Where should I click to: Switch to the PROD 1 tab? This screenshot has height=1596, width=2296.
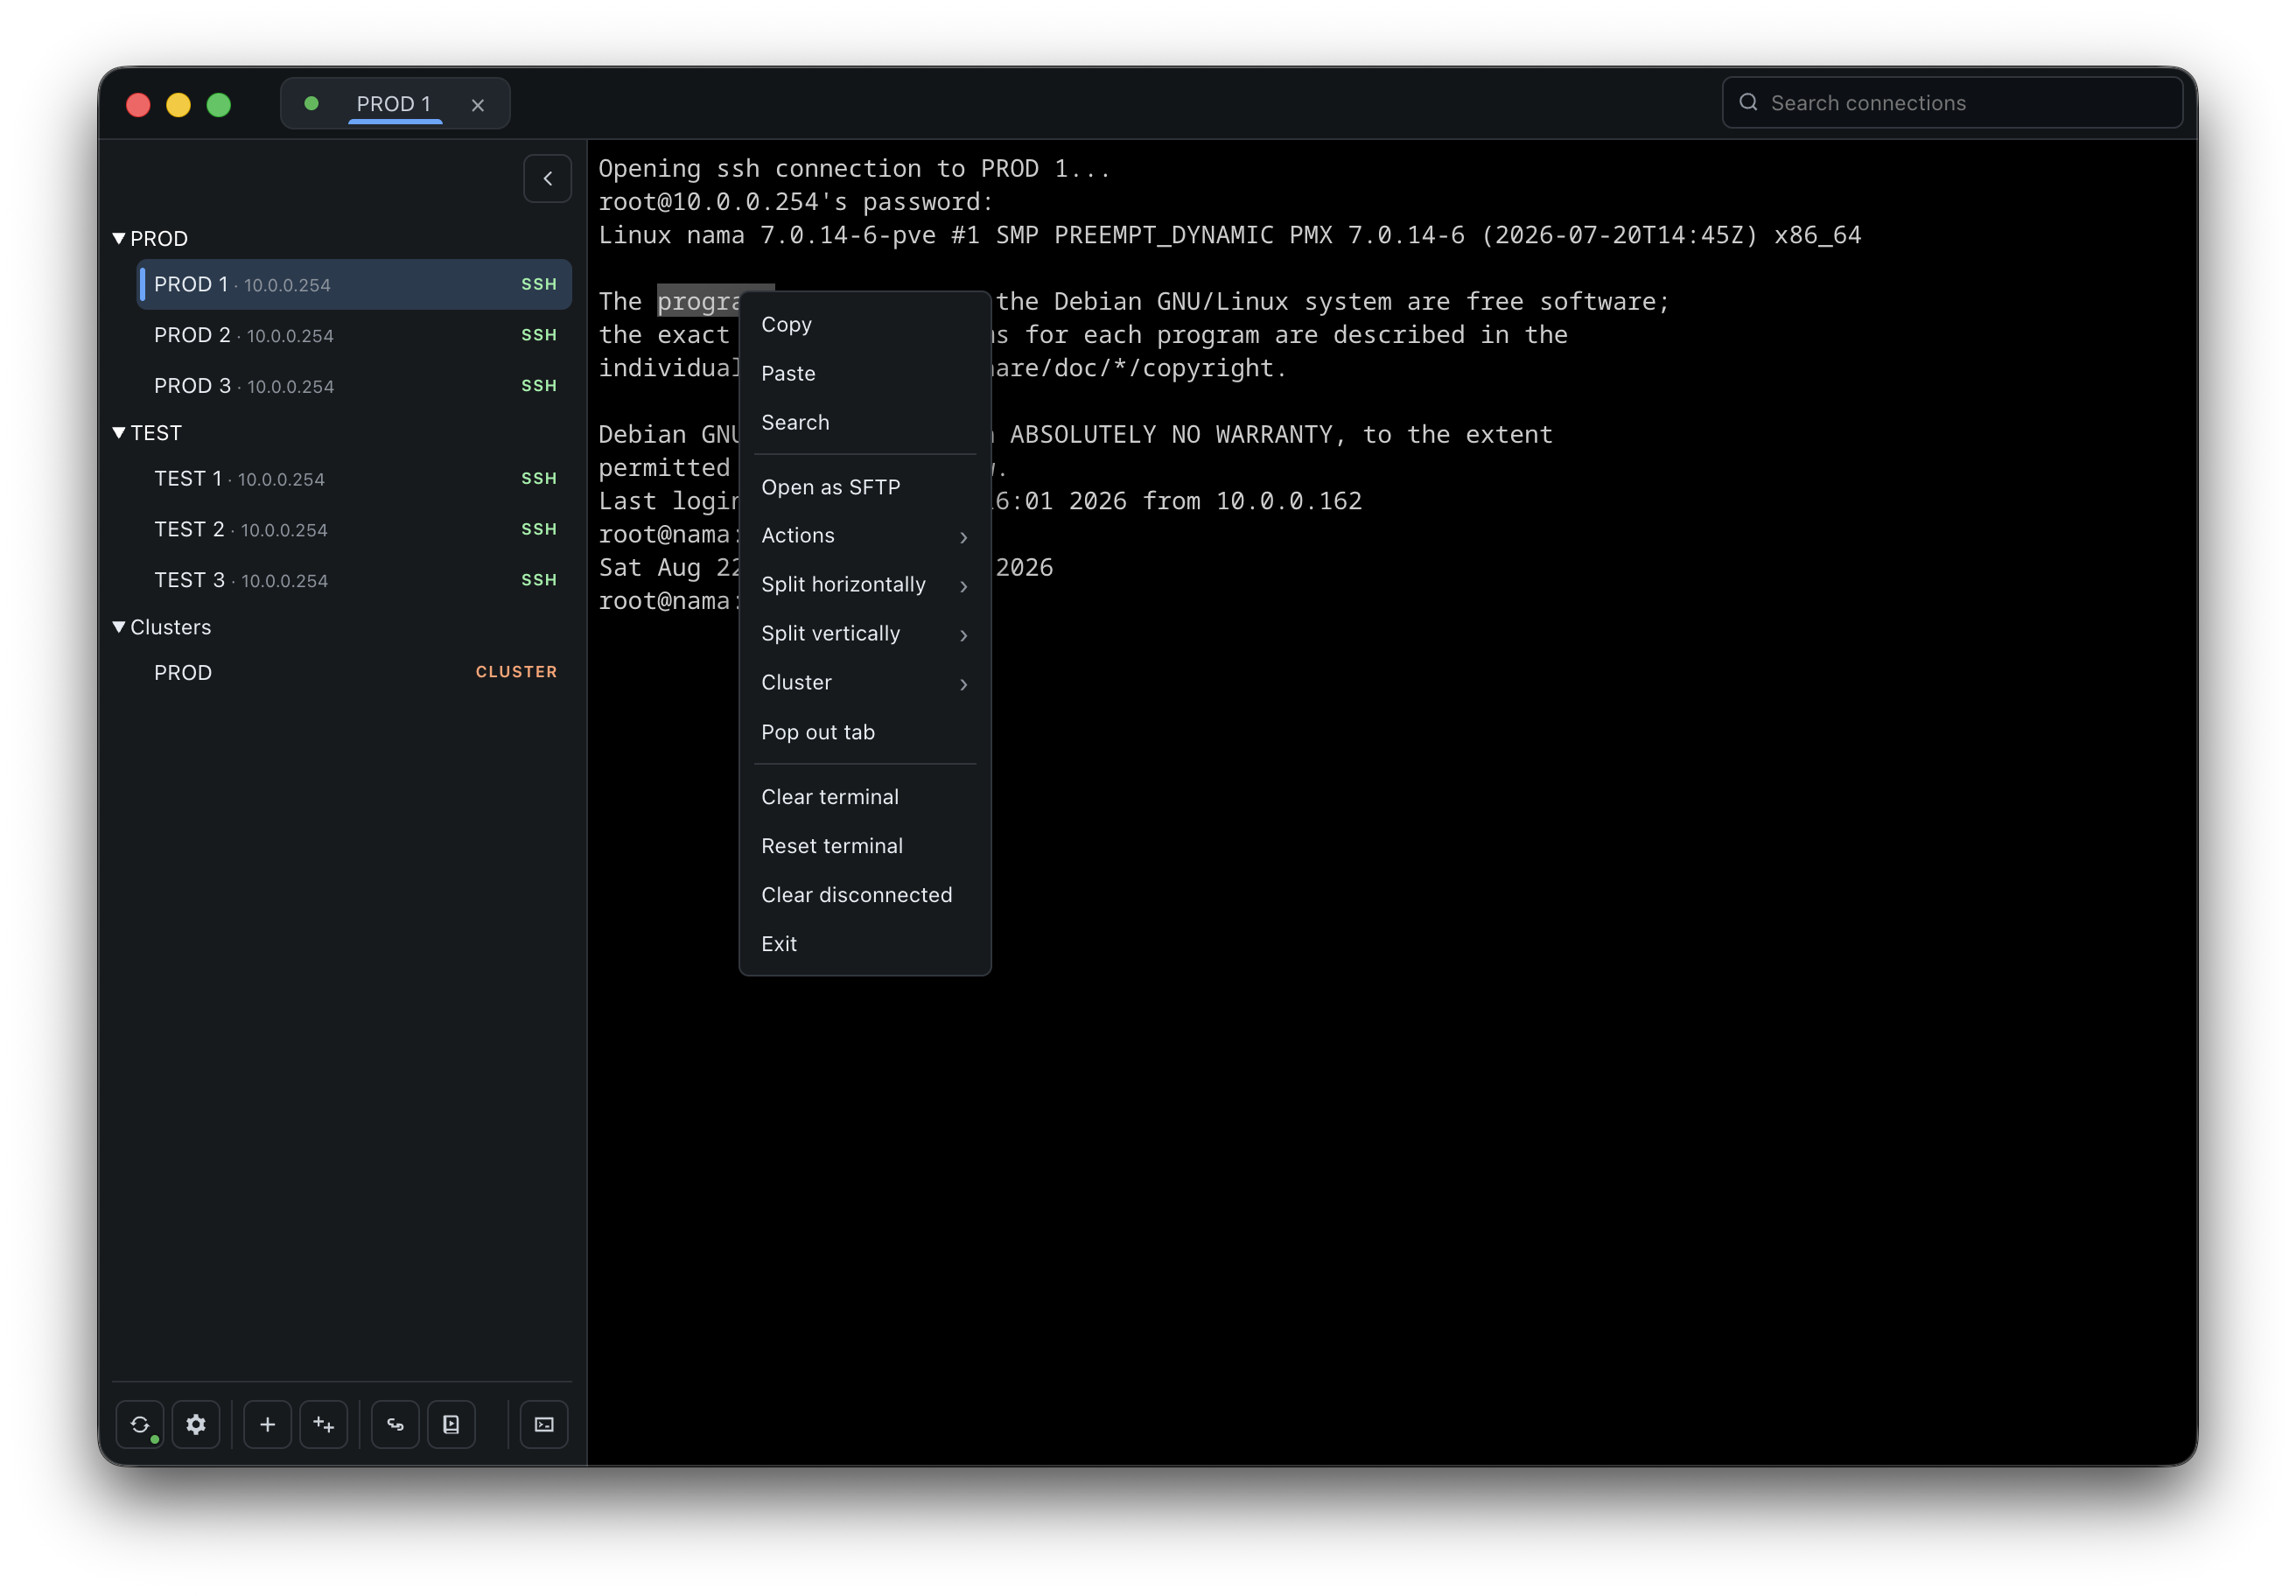[394, 104]
